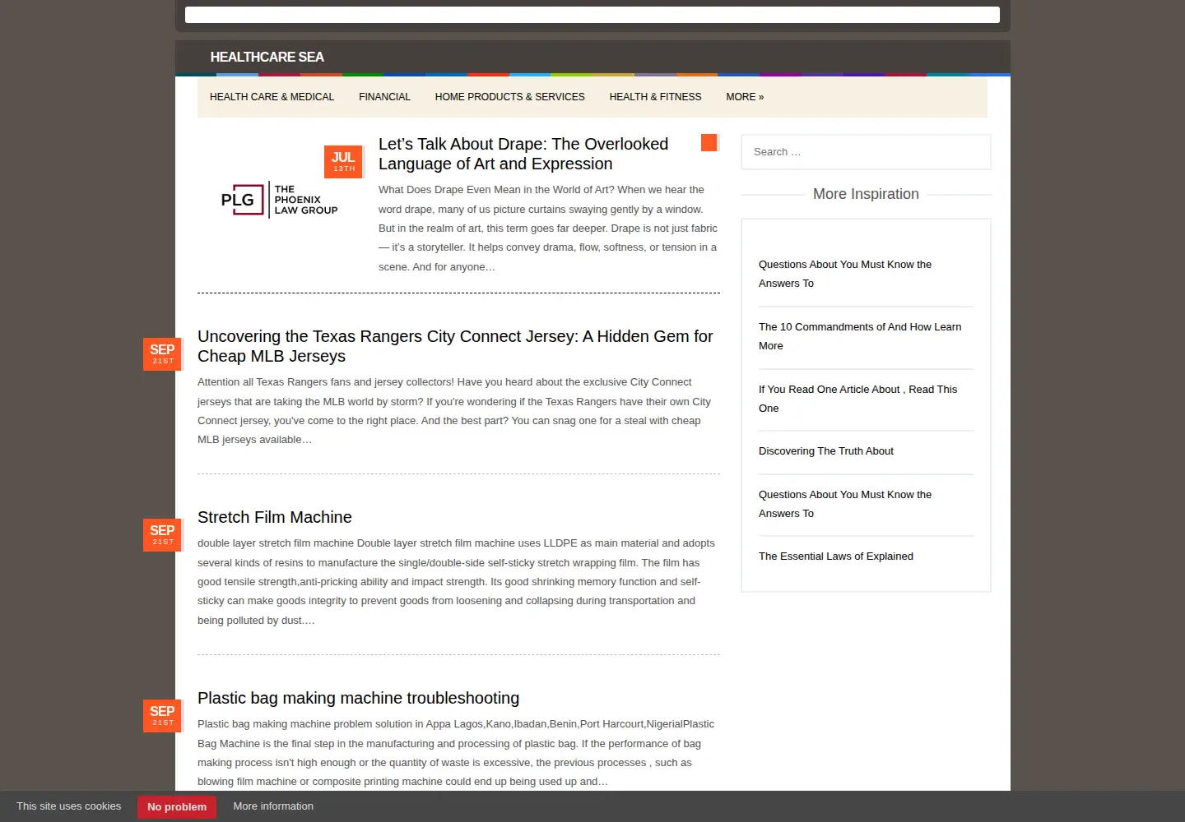Click the JUL 13th date badge
The height and width of the screenshot is (822, 1185).
[344, 161]
